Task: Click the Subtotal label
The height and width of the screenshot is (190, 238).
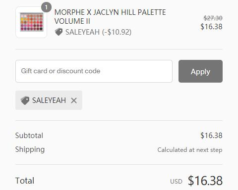Action: click(x=29, y=136)
